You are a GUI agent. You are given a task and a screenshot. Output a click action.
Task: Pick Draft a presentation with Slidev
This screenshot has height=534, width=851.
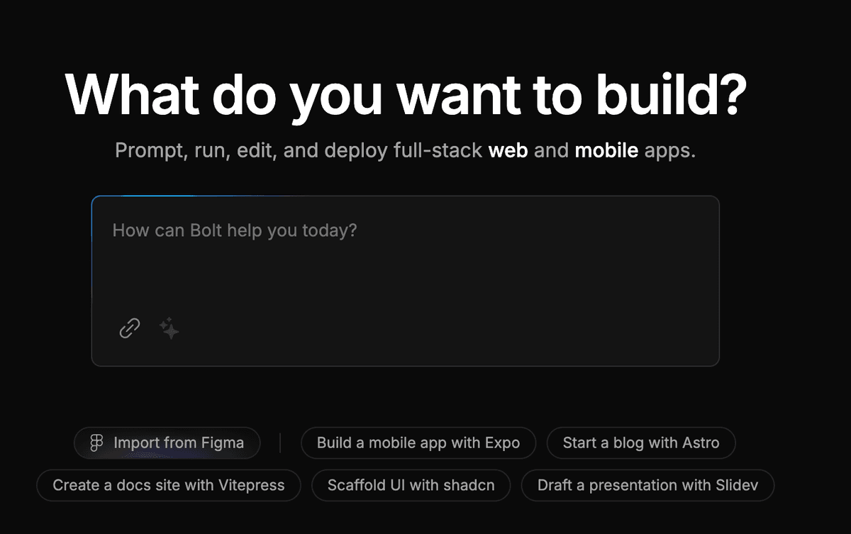pos(647,486)
